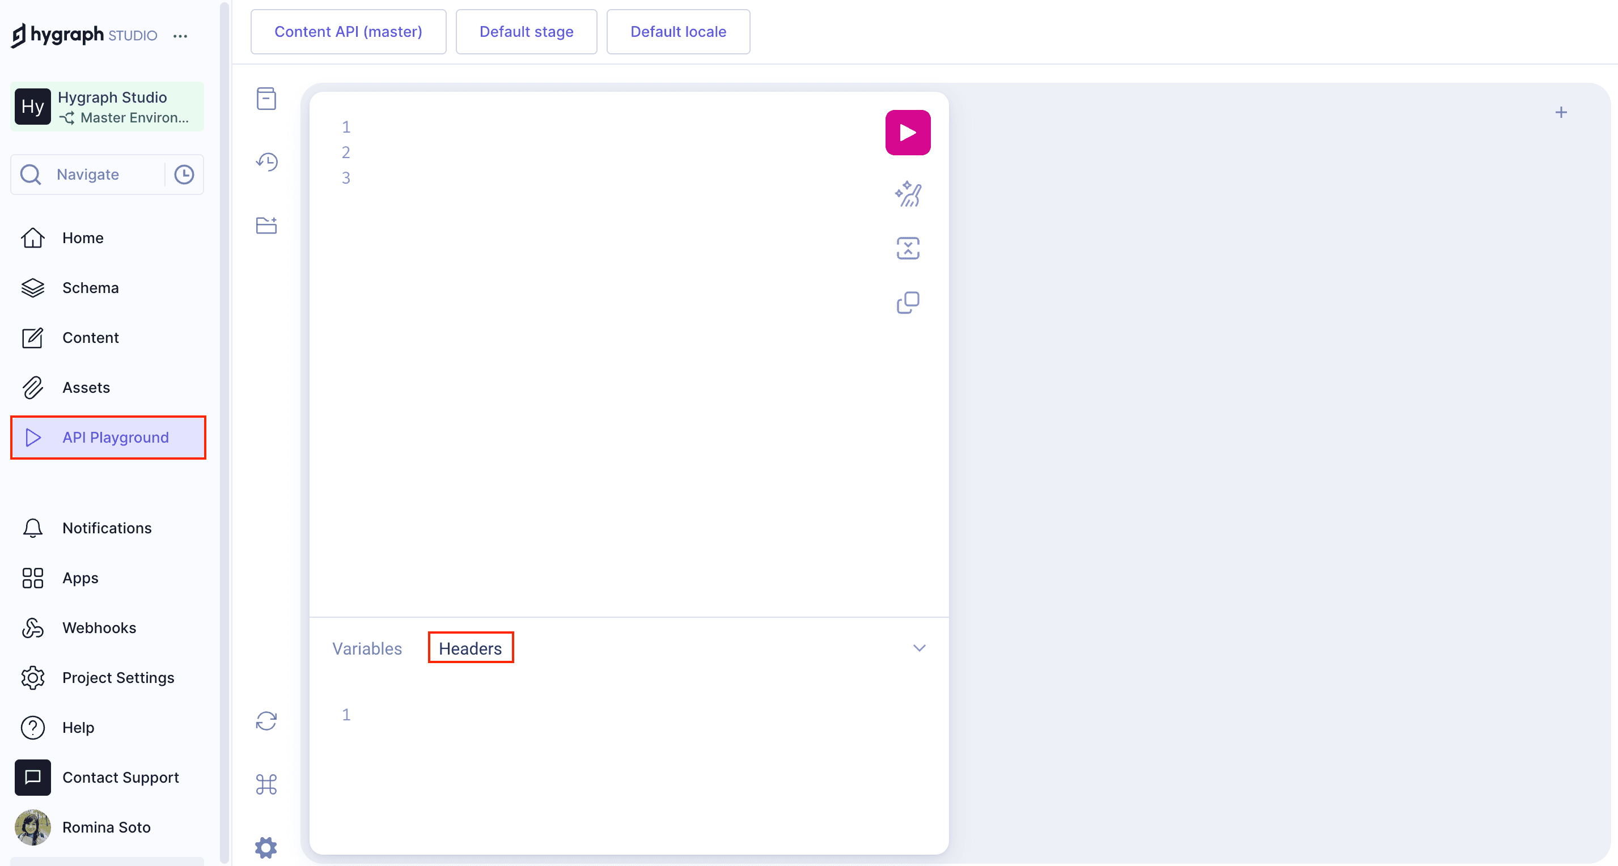Open the documentation explorer panel
1618x866 pixels.
pyautogui.click(x=266, y=99)
